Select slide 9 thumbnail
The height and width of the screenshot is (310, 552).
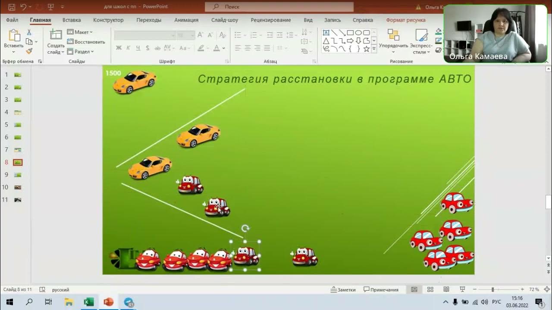click(18, 175)
